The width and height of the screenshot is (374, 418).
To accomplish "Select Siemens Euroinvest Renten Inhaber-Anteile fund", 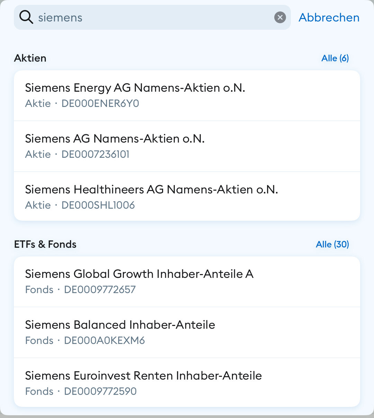I will click(143, 376).
